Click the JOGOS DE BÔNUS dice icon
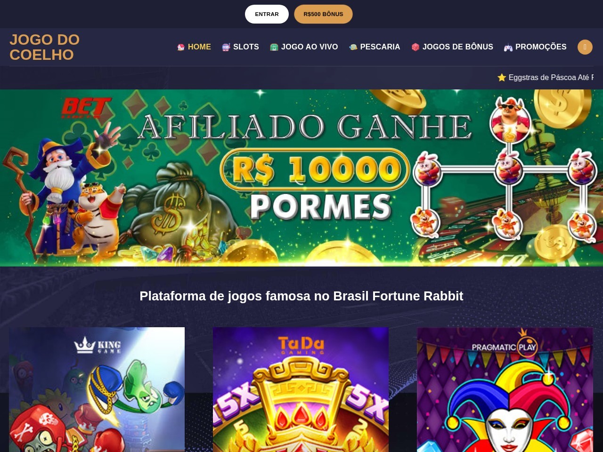This screenshot has height=452, width=603. pos(416,47)
